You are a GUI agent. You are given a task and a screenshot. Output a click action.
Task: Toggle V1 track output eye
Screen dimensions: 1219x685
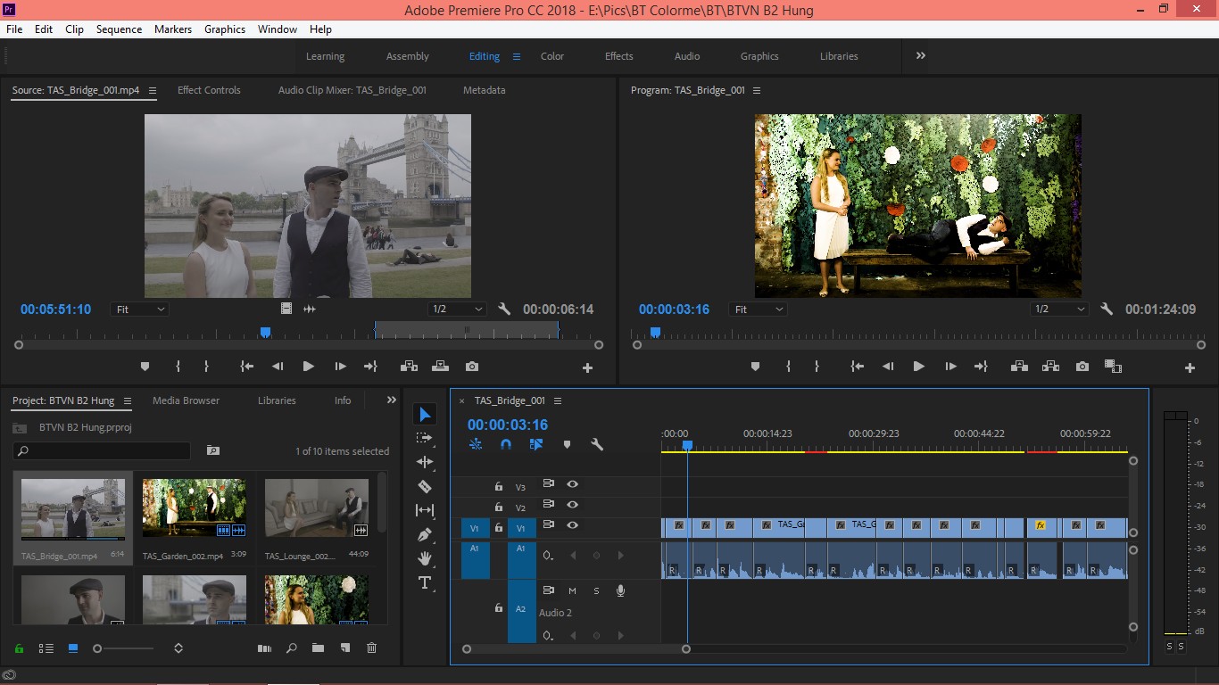(572, 525)
